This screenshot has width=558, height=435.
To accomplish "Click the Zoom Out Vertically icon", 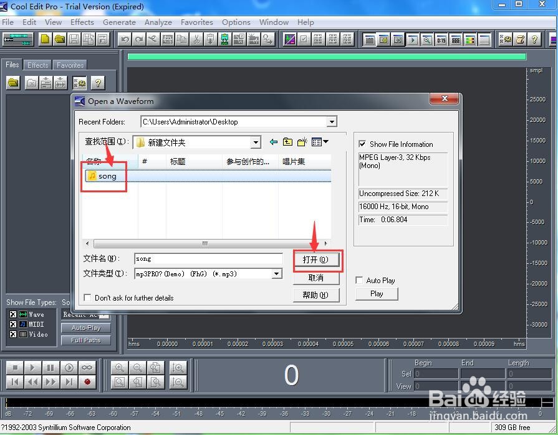I will point(178,382).
